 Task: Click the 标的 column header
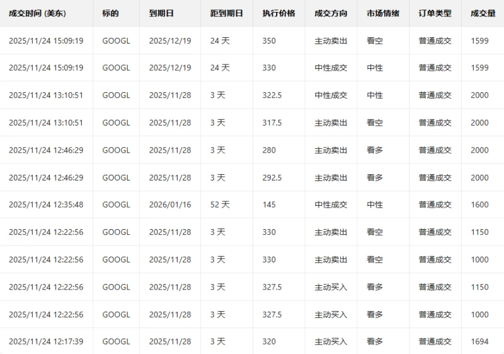tap(110, 13)
